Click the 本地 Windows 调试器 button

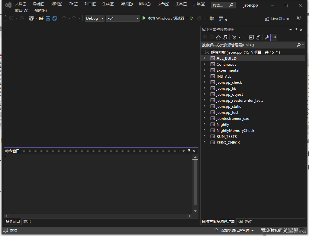[x=166, y=18]
